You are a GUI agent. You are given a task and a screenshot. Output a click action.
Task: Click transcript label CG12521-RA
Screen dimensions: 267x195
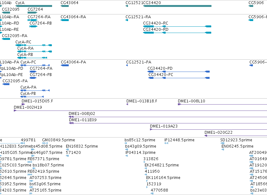138,17
